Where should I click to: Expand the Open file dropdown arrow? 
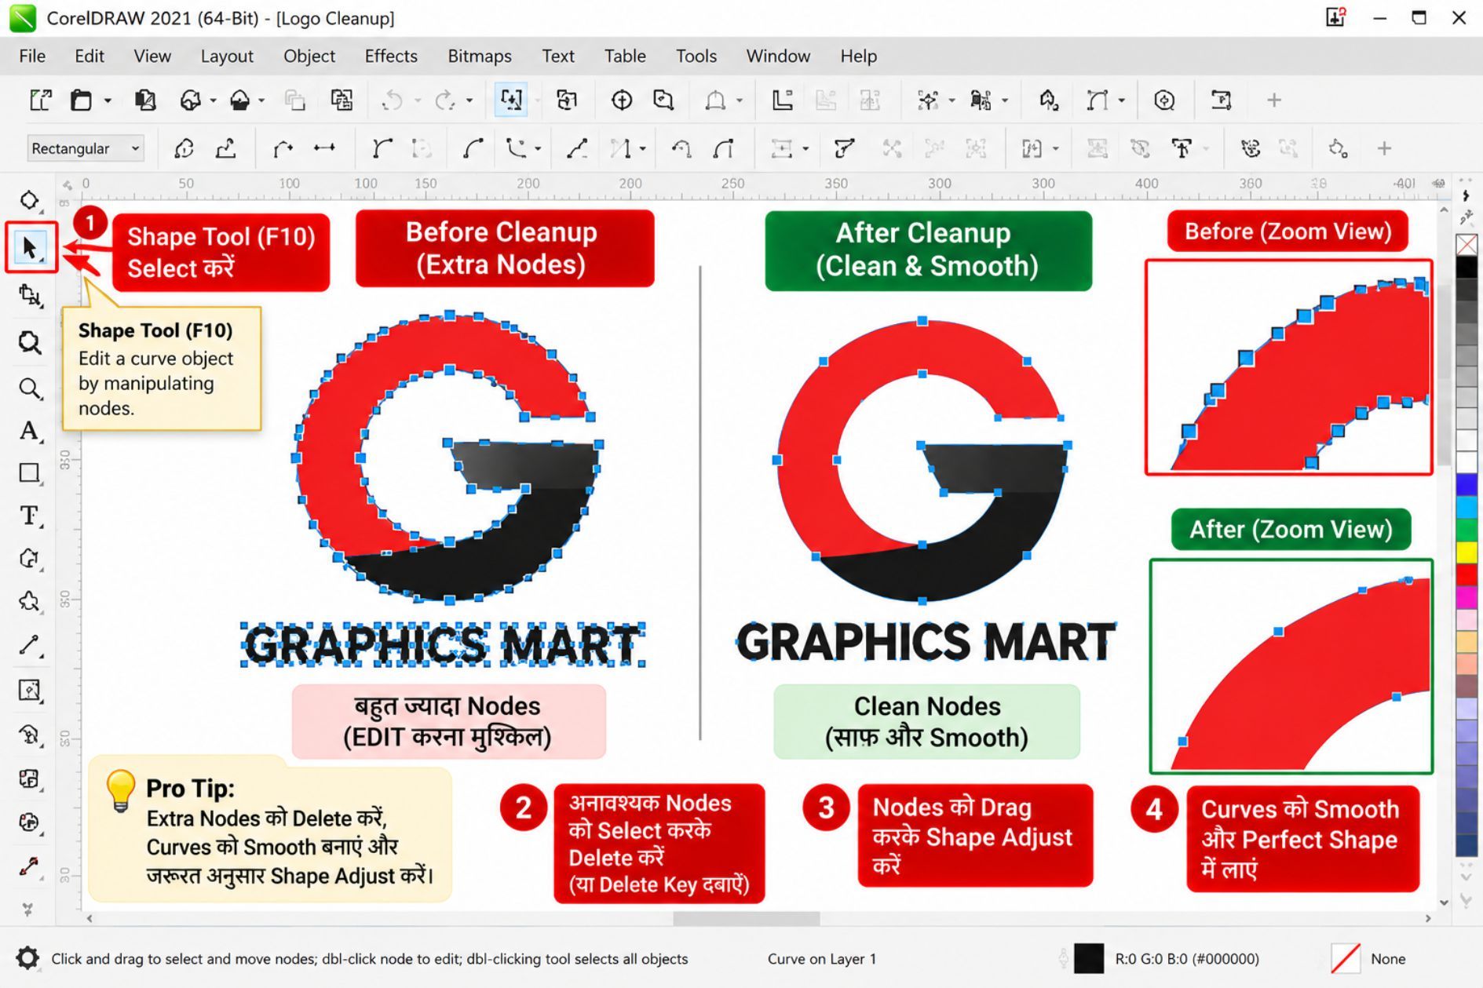pos(108,100)
